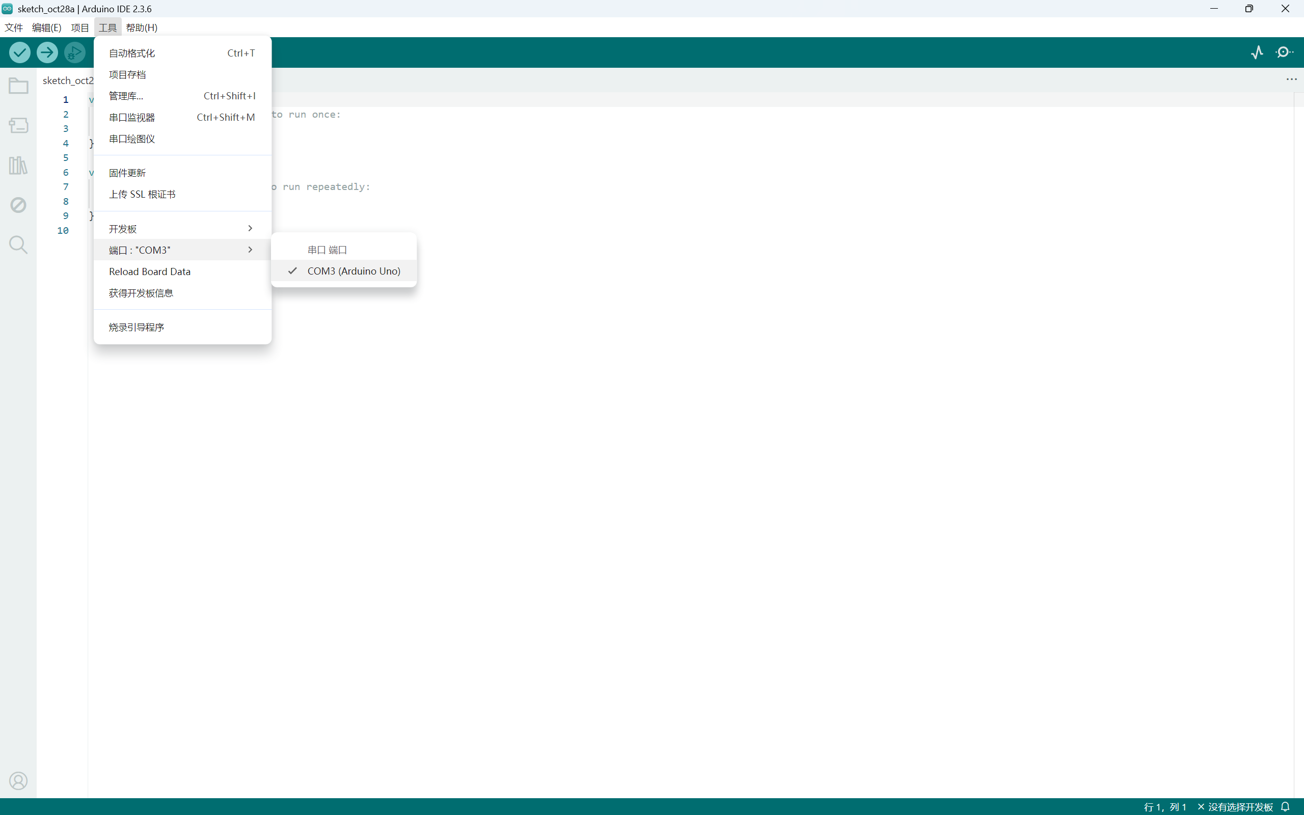Open the editor tab three-dots overflow menu

[x=1292, y=79]
